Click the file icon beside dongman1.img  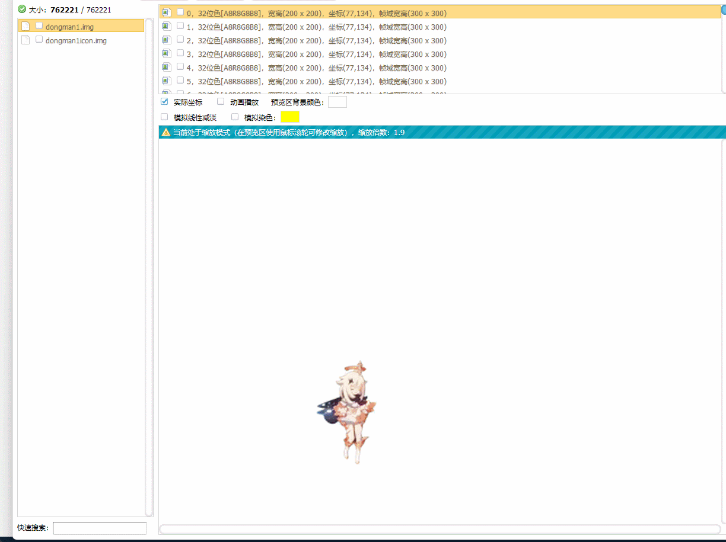point(26,26)
